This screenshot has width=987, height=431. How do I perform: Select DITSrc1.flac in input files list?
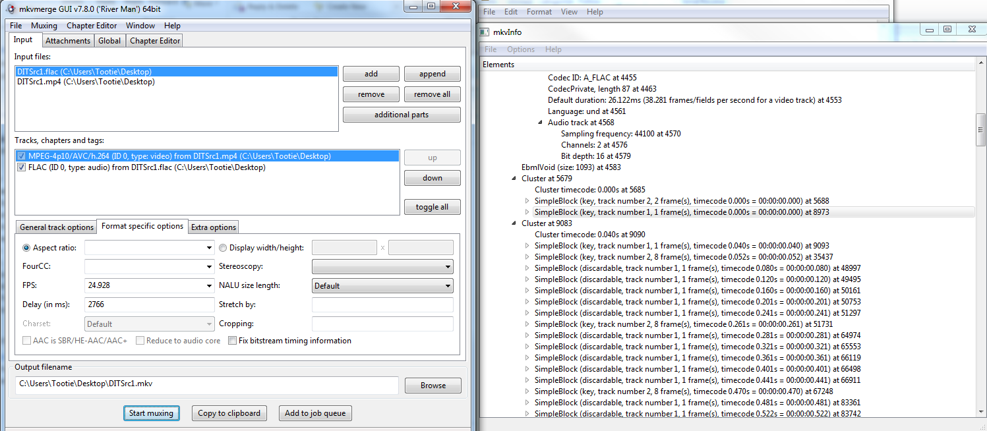(x=176, y=71)
